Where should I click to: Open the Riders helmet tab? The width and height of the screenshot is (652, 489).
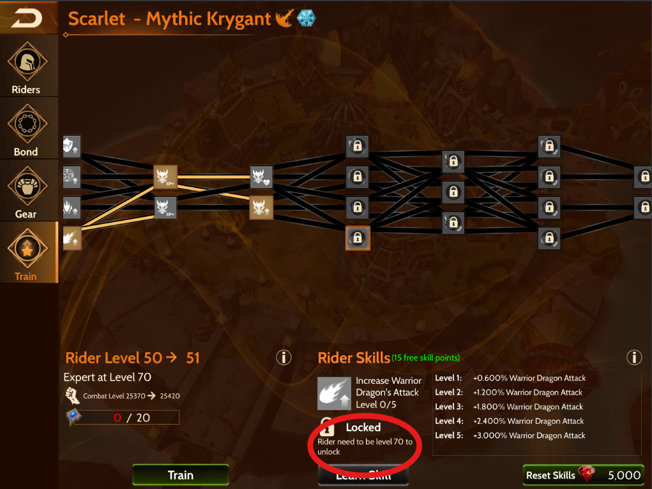pos(27,66)
